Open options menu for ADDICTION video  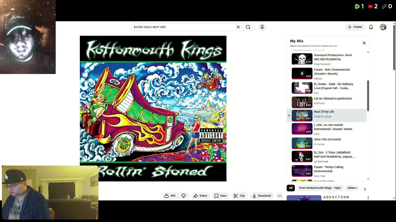coord(368,198)
